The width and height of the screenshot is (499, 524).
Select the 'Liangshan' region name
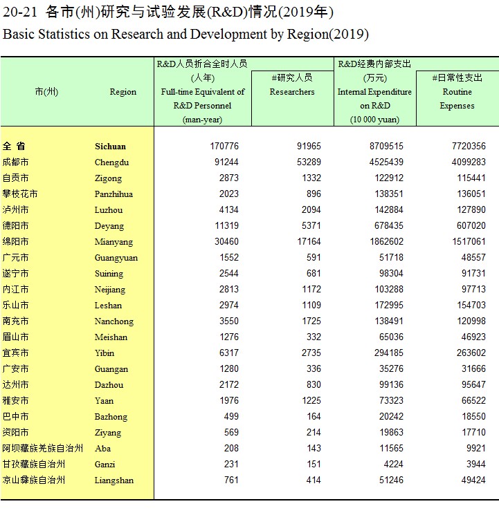(114, 480)
